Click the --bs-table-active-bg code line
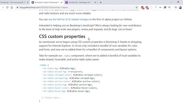This screenshot has width=183, height=103. [x=67, y=85]
